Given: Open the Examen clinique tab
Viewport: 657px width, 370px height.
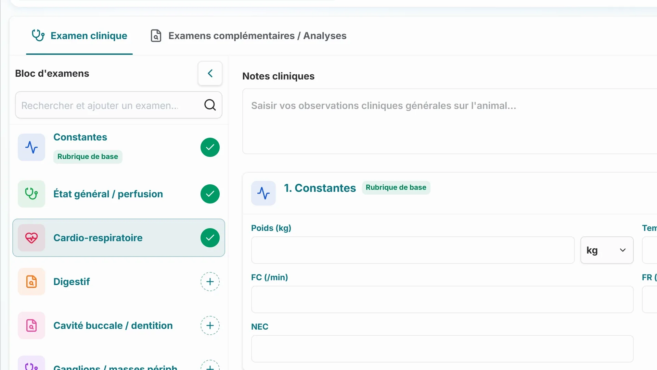Looking at the screenshot, I should (x=79, y=36).
